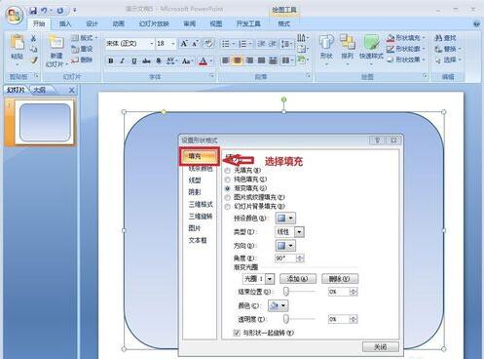Justify text in paragraph group
The height and width of the screenshot is (359, 484).
coord(261,60)
